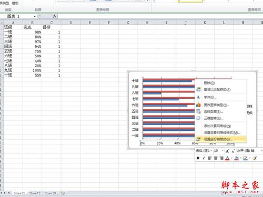This screenshot has height=197, width=263.
Task: Center text using mini toolbar
Action: (216, 158)
